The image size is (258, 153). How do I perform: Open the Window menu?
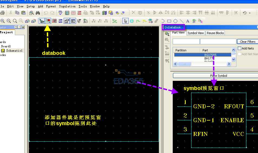pos(95,6)
